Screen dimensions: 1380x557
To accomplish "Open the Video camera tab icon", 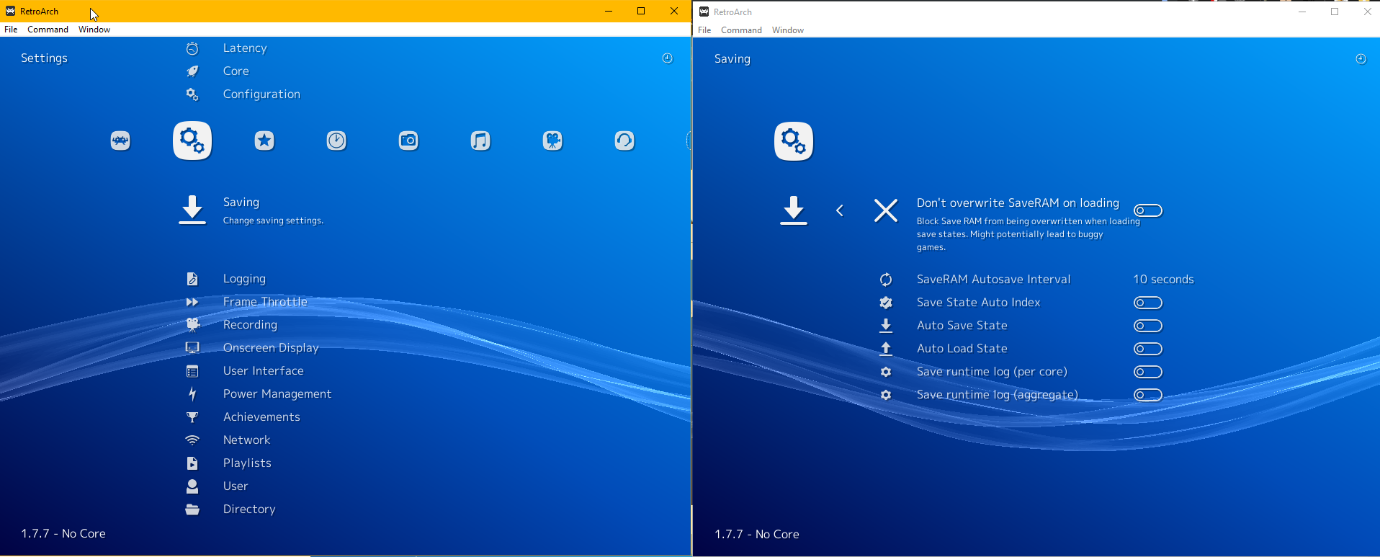I will pos(552,141).
